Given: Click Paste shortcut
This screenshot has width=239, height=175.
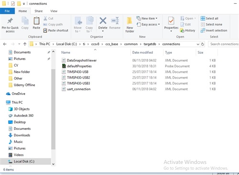Looking at the screenshot, I should [56, 30].
